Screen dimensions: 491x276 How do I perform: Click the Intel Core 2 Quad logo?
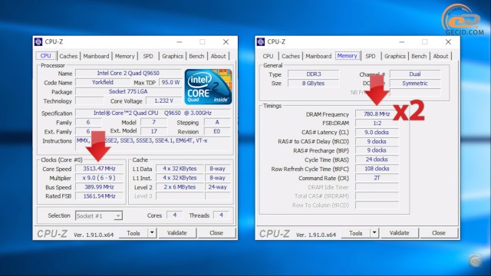(x=208, y=87)
